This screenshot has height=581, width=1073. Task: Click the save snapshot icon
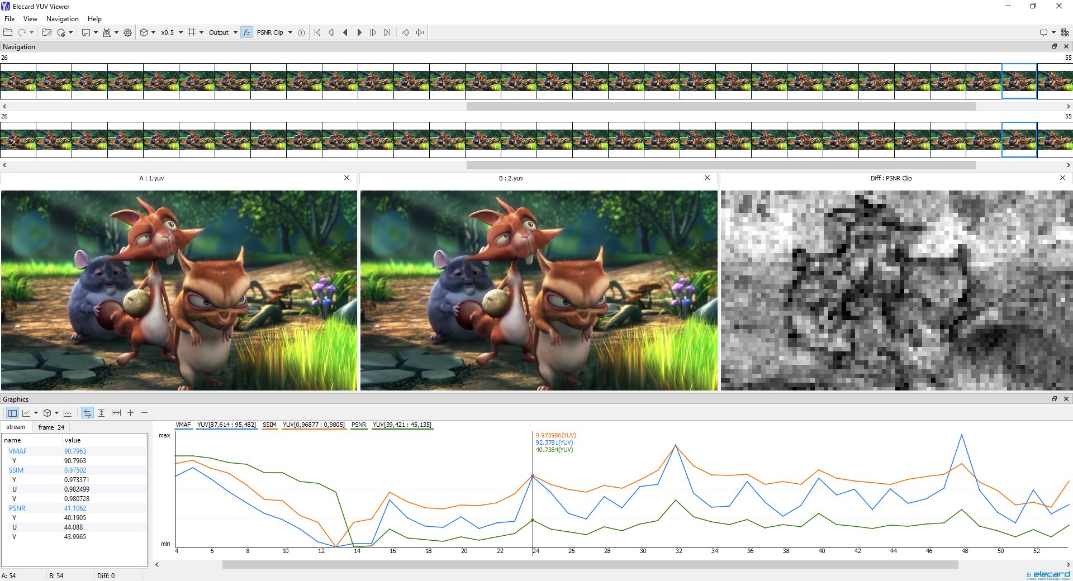pos(87,32)
